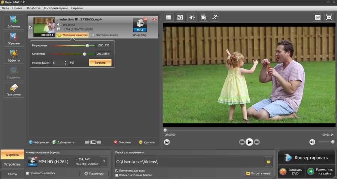337x179 pixels.
Task: Open the brightness adjustment icon above preview
Action: [x=192, y=17]
